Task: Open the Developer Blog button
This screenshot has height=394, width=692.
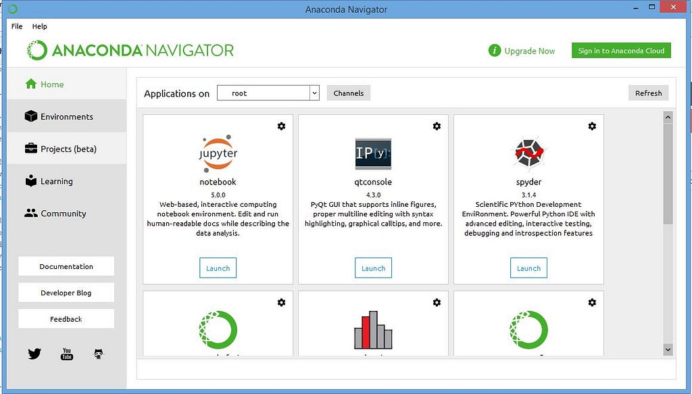Action: pyautogui.click(x=66, y=293)
